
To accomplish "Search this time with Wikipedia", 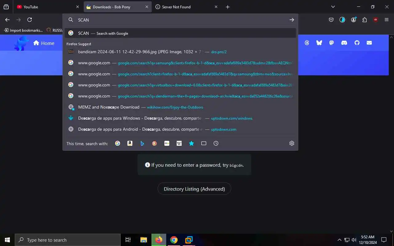I will tap(179, 143).
